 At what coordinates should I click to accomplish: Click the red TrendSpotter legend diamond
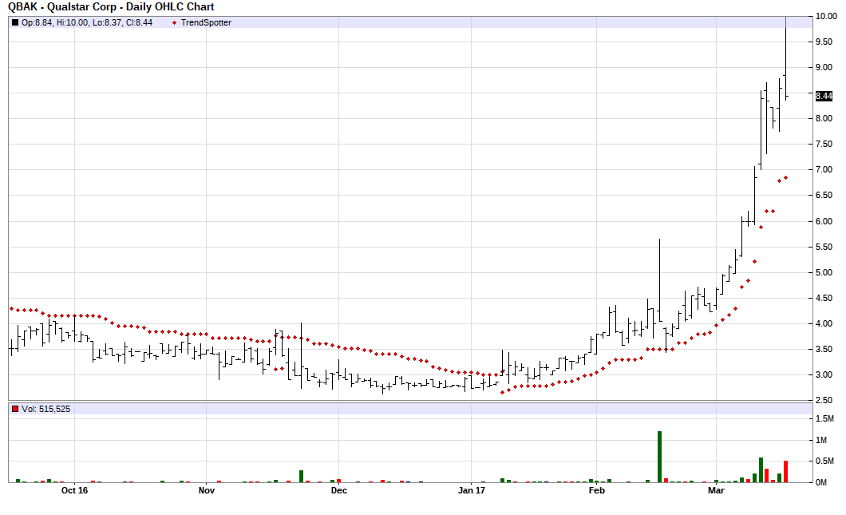[x=174, y=22]
